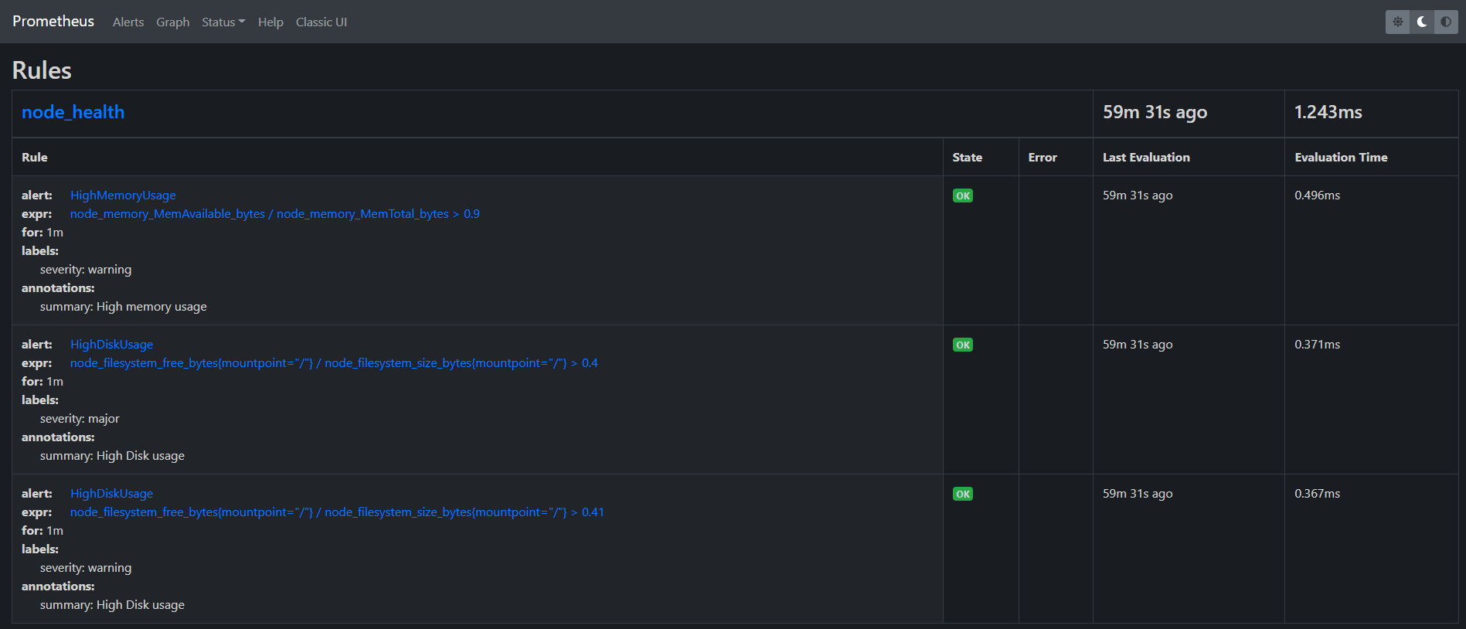The image size is (1466, 629).
Task: Switch to the light theme sun icon
Action: click(x=1397, y=22)
